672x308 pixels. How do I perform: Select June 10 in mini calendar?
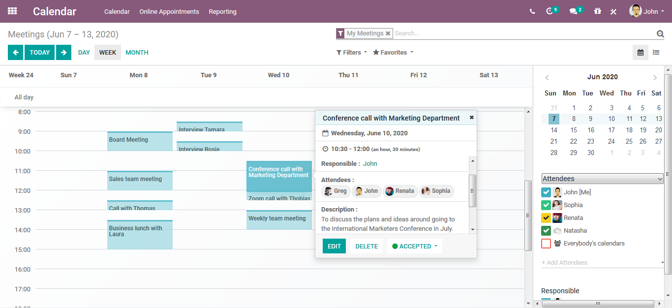(611, 119)
